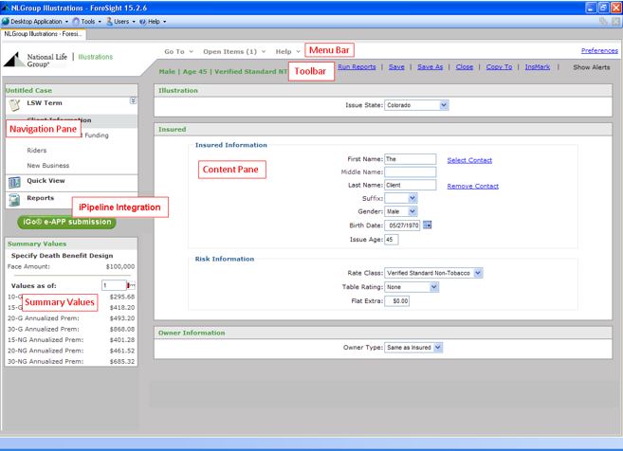Select the NLGroup Illustrations tab
Image resolution: width=623 pixels, height=451 pixels.
click(x=43, y=34)
